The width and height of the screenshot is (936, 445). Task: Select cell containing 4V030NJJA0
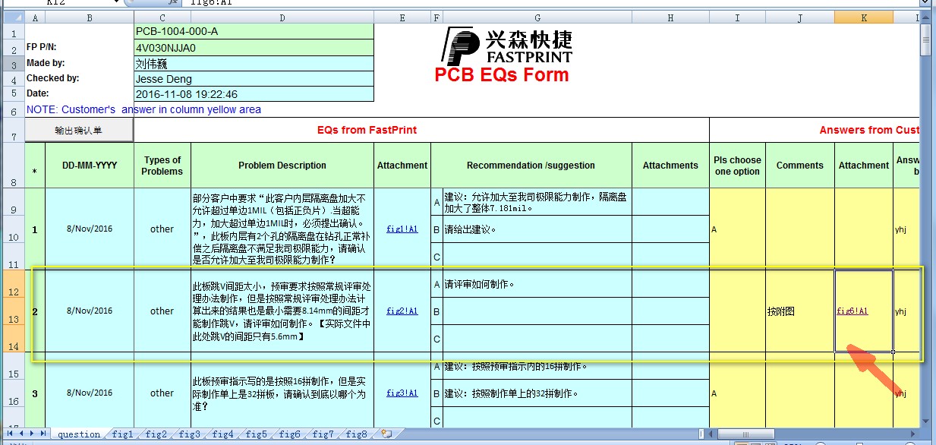pos(254,48)
